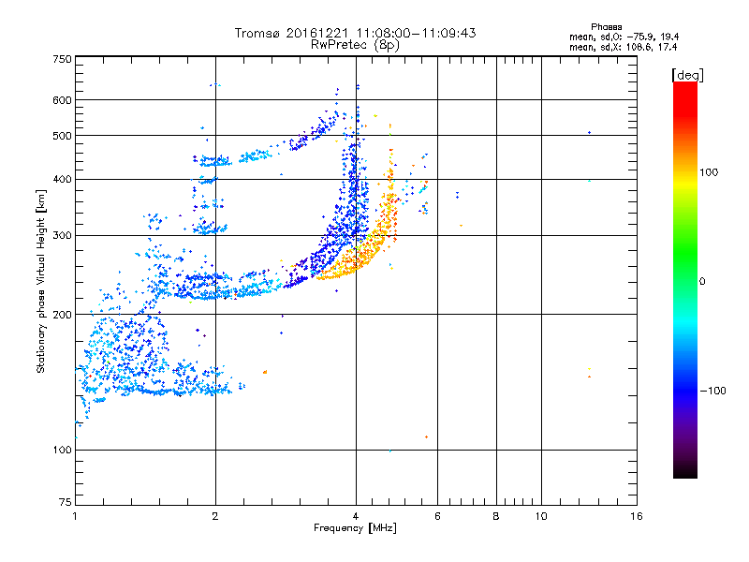The height and width of the screenshot is (562, 749).
Task: Click 'mean, sd,X: 108.6, 17.4' statistic
Action: tap(623, 47)
